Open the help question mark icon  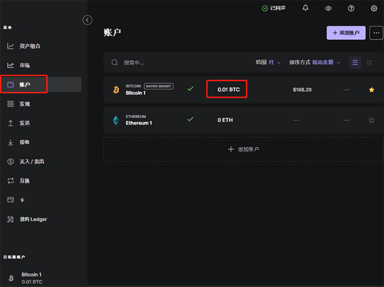pyautogui.click(x=351, y=8)
